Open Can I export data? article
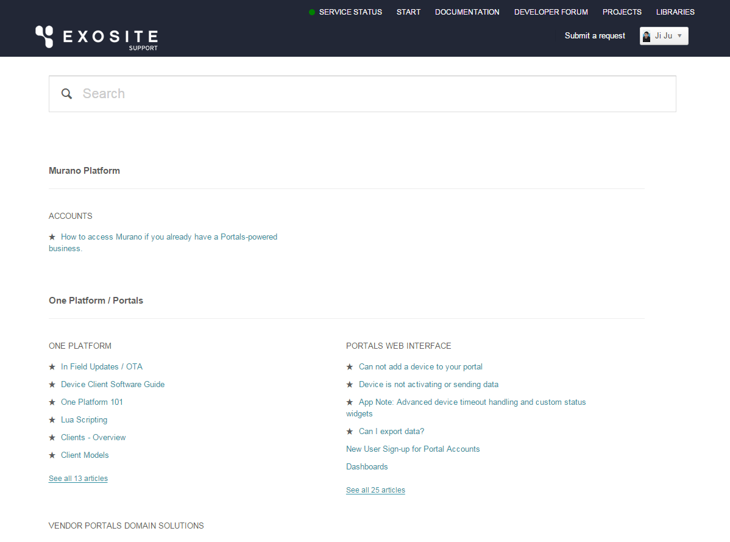730x542 pixels. point(391,432)
